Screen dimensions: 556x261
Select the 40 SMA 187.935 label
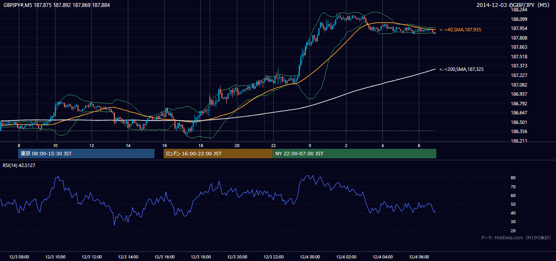pyautogui.click(x=460, y=30)
